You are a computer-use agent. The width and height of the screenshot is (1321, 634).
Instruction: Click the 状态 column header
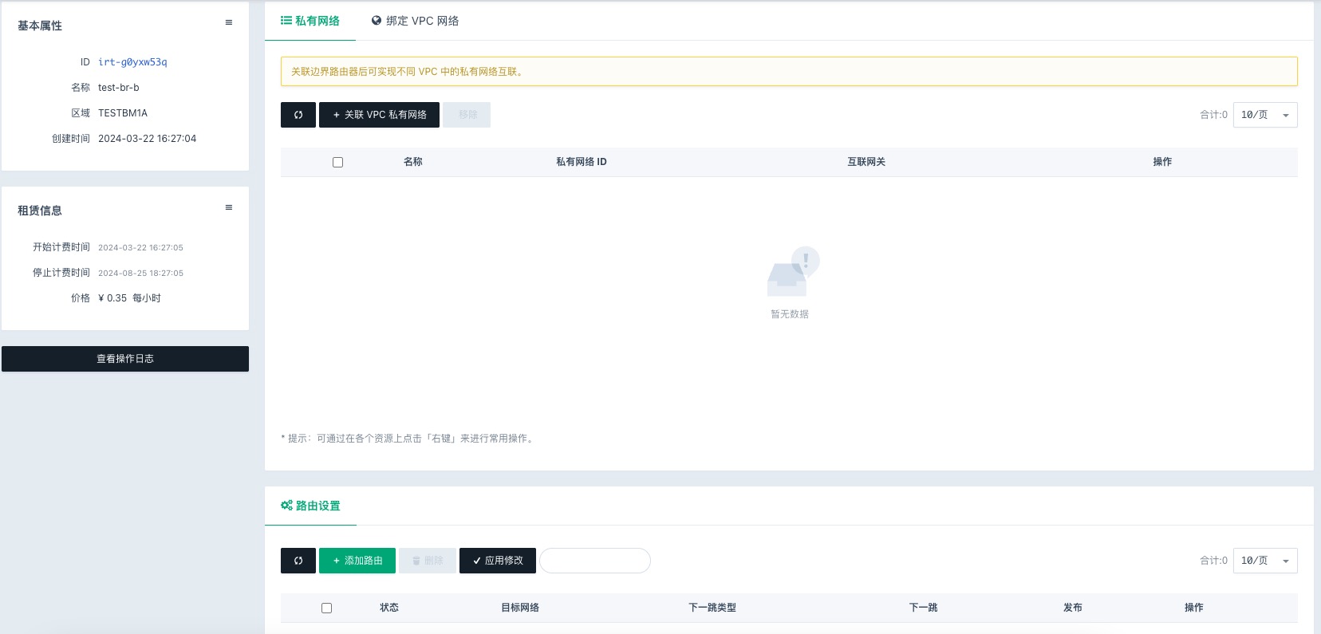click(389, 608)
